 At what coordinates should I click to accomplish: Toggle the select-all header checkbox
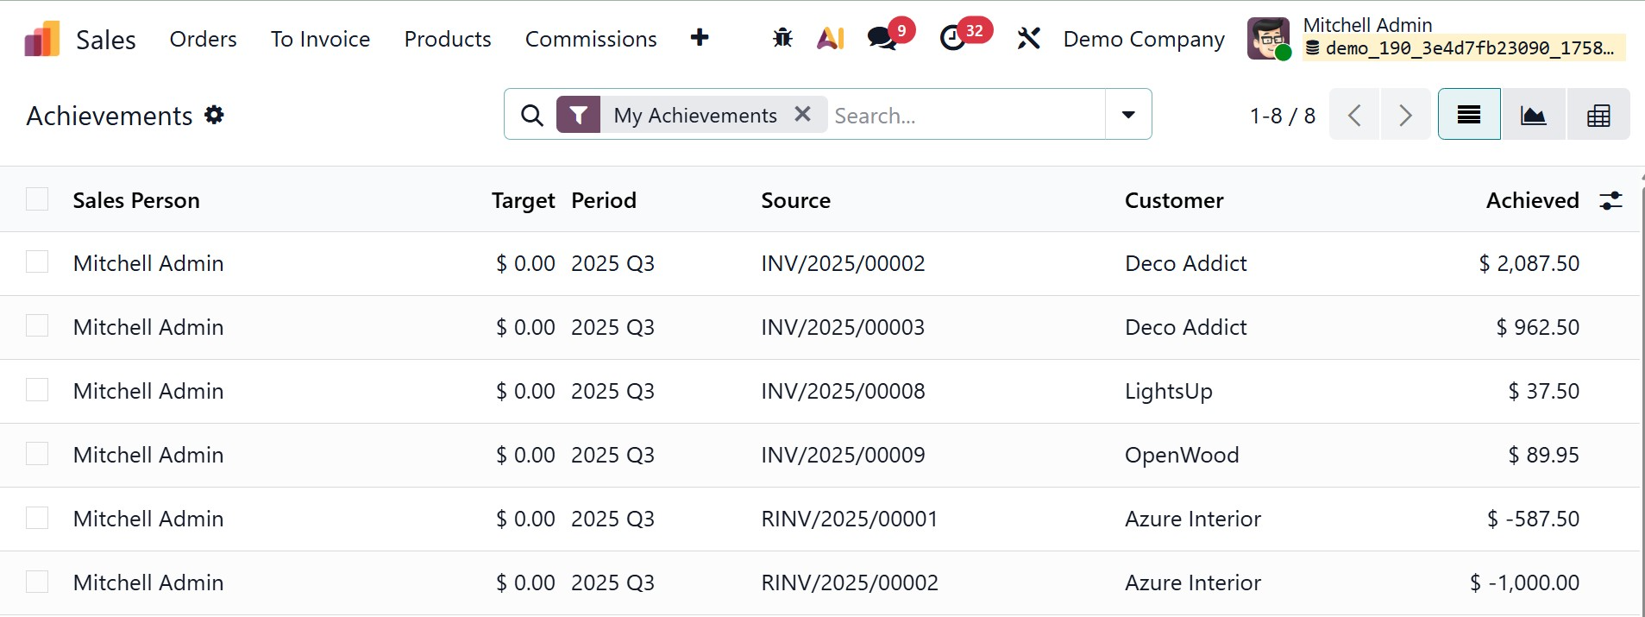tap(37, 199)
